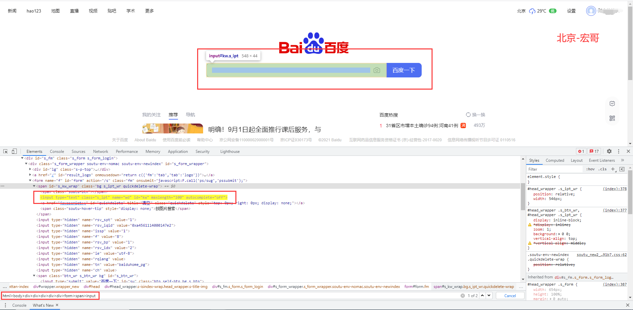The height and width of the screenshot is (310, 633).
Task: Toggle the :hov element state panel
Action: (590, 169)
